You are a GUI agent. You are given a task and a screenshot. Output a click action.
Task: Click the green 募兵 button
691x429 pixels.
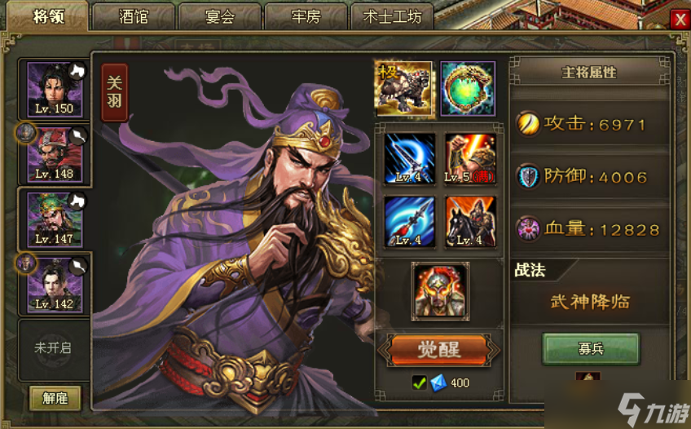(591, 349)
